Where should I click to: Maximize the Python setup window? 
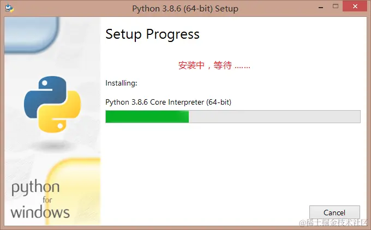[x=336, y=7]
